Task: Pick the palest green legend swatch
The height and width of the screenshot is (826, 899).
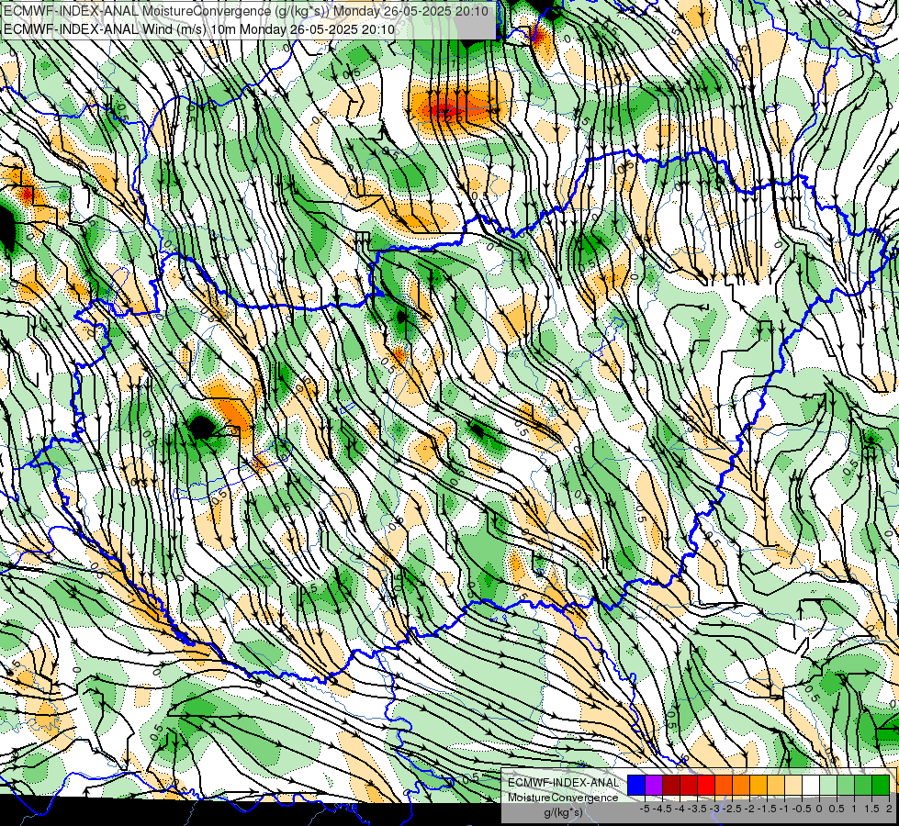Action: click(x=828, y=785)
